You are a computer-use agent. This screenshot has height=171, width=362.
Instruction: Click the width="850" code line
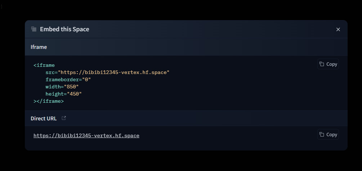pos(62,87)
